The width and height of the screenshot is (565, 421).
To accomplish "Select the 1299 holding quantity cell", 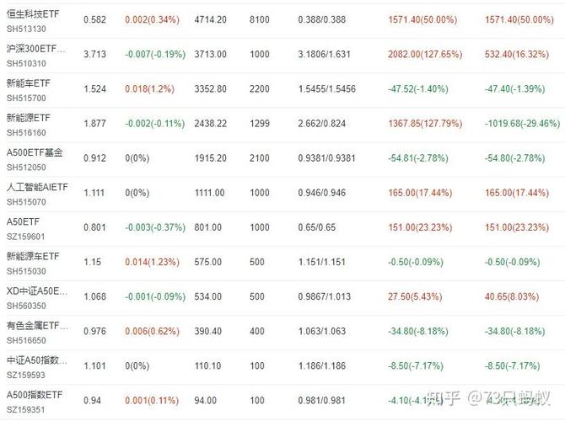I will pyautogui.click(x=260, y=123).
